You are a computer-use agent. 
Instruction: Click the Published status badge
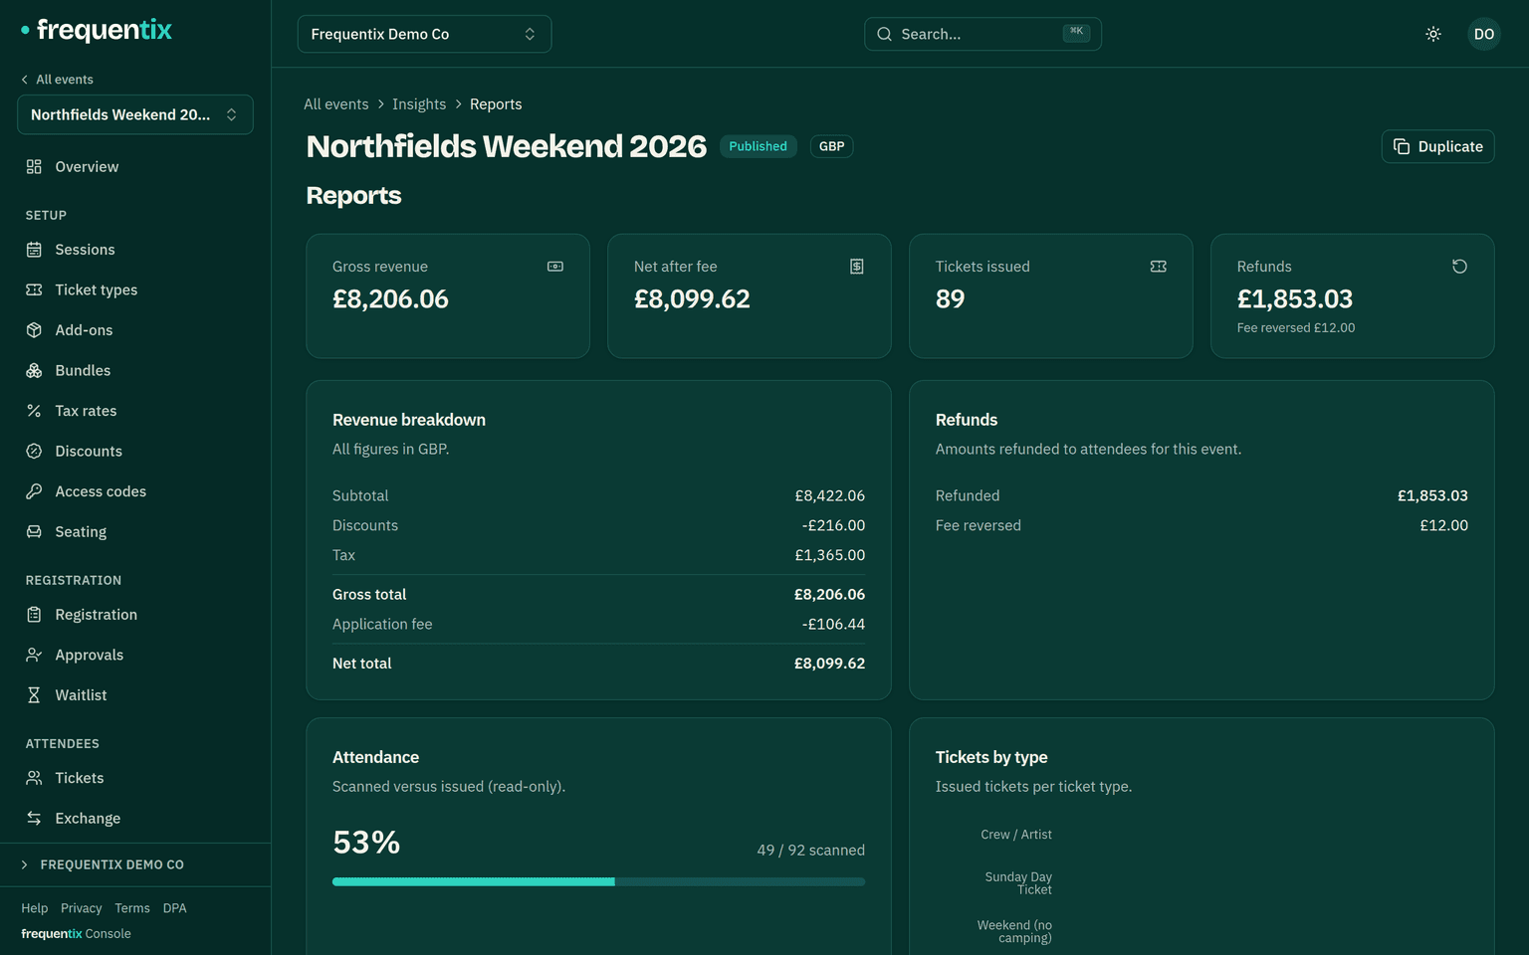click(x=758, y=146)
